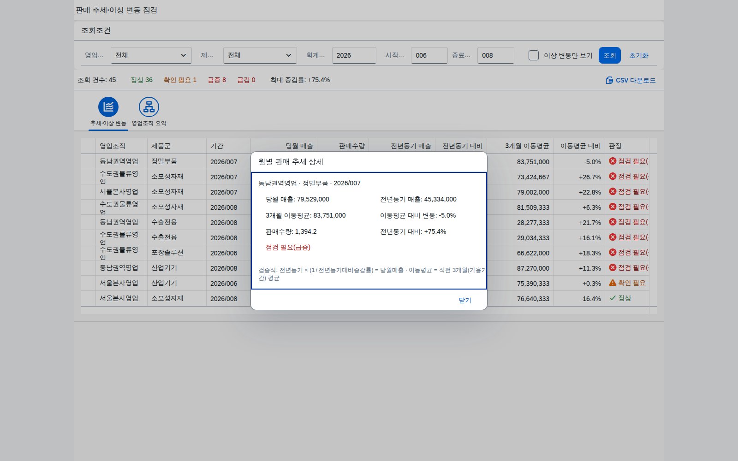Click red error icon in 2026/007 정밀부품 row

[613, 161]
